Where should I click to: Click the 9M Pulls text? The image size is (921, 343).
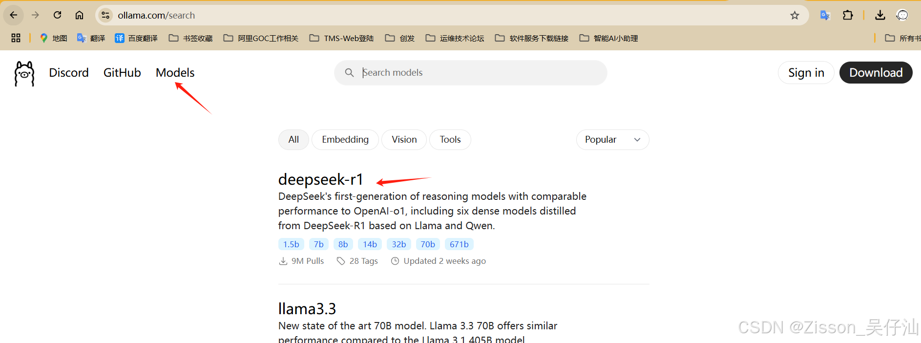(x=308, y=261)
